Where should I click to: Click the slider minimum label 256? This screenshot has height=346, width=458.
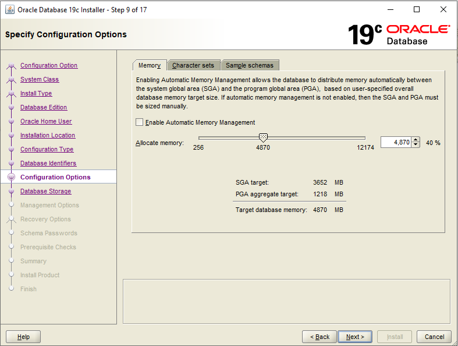(x=198, y=147)
